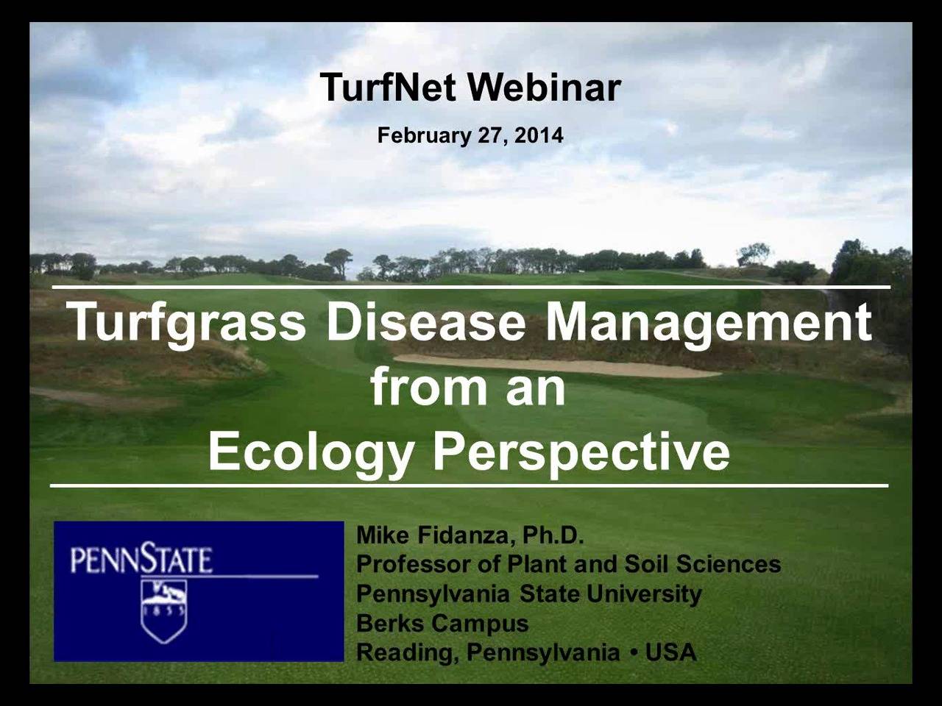Click Reading, Pennsylvania USA text

526,651
